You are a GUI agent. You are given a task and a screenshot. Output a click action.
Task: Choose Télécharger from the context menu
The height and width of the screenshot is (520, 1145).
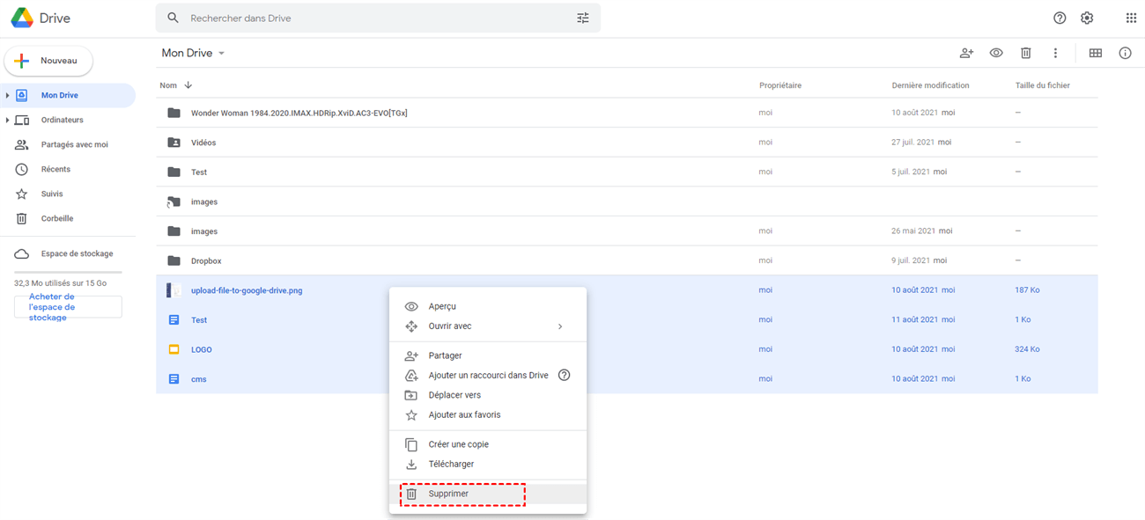point(451,464)
